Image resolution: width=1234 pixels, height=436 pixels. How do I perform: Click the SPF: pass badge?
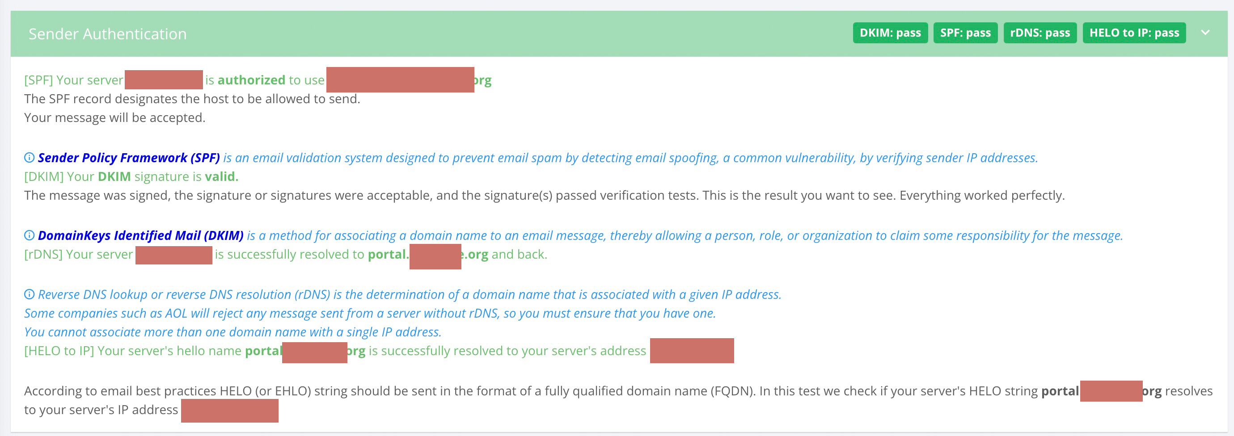[x=965, y=33]
